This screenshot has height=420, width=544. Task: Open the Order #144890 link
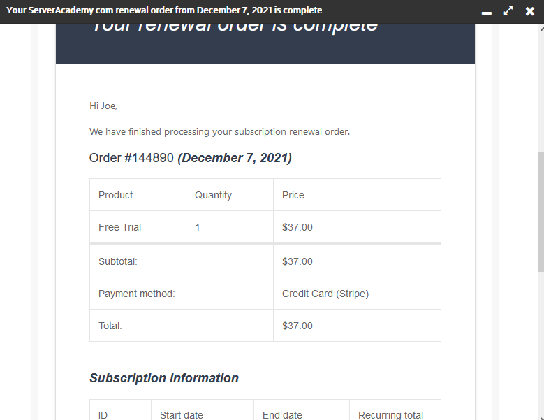click(131, 158)
